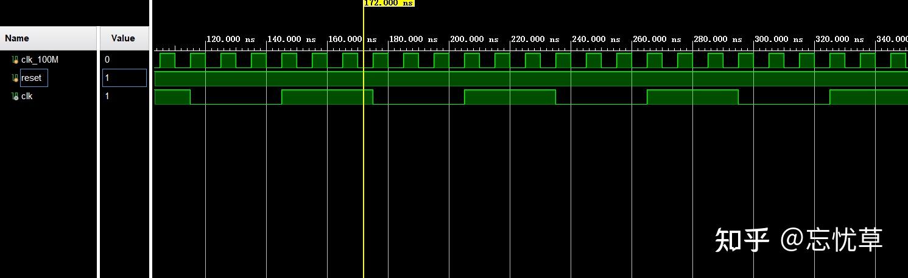Select the reset signal row
Screen dimensions: 908x278
[49, 78]
